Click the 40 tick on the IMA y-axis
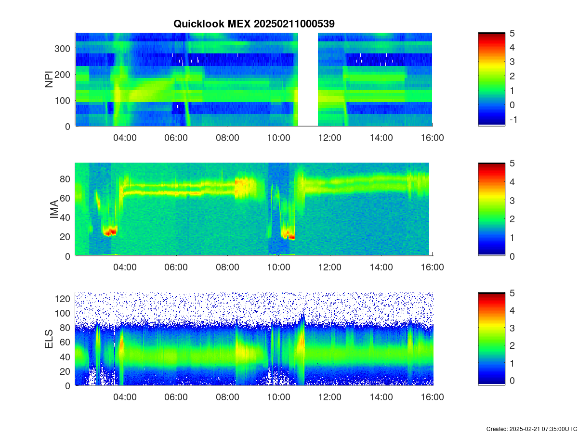The width and height of the screenshot is (578, 433). click(x=66, y=217)
